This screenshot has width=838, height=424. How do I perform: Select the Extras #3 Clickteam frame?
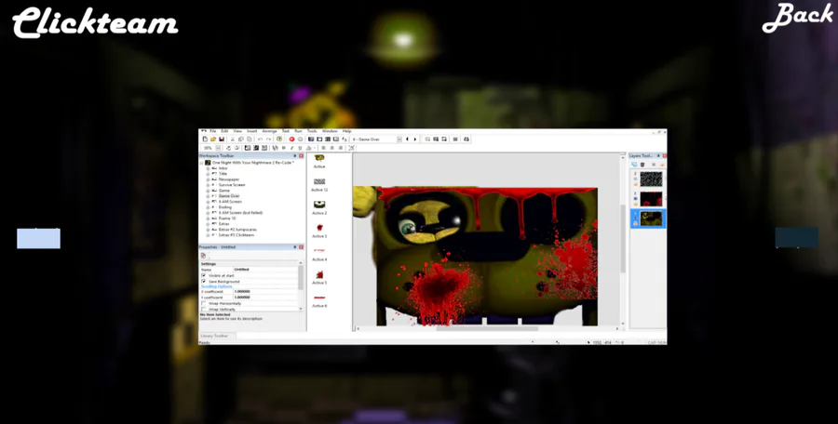[237, 235]
